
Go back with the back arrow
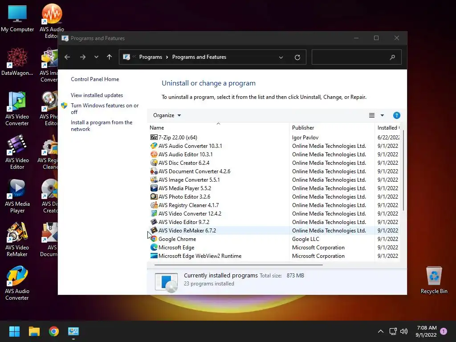pyautogui.click(x=67, y=57)
